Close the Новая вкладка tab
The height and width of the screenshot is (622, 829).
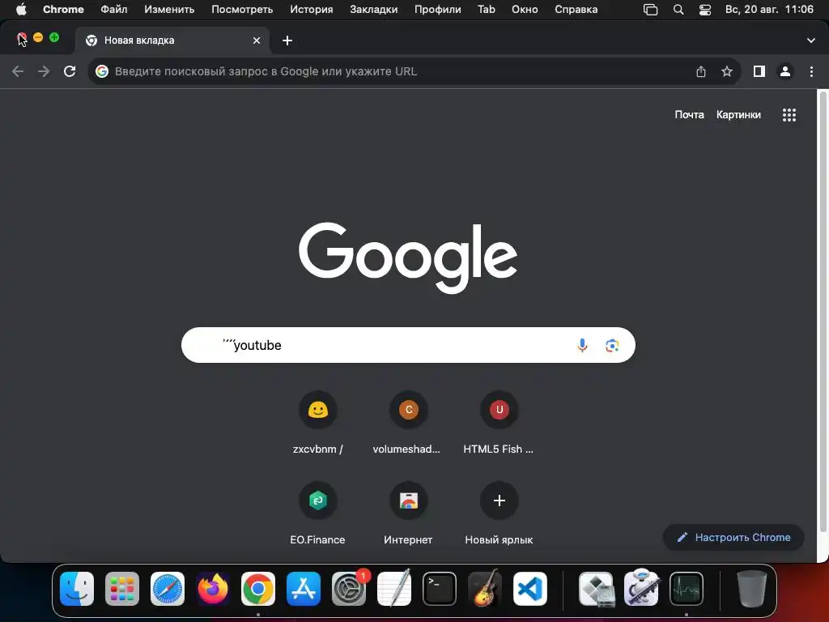(x=257, y=40)
